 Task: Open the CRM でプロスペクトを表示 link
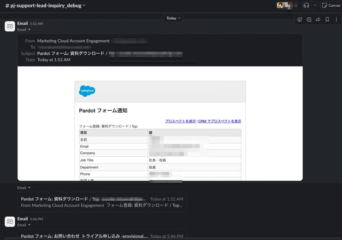220,121
